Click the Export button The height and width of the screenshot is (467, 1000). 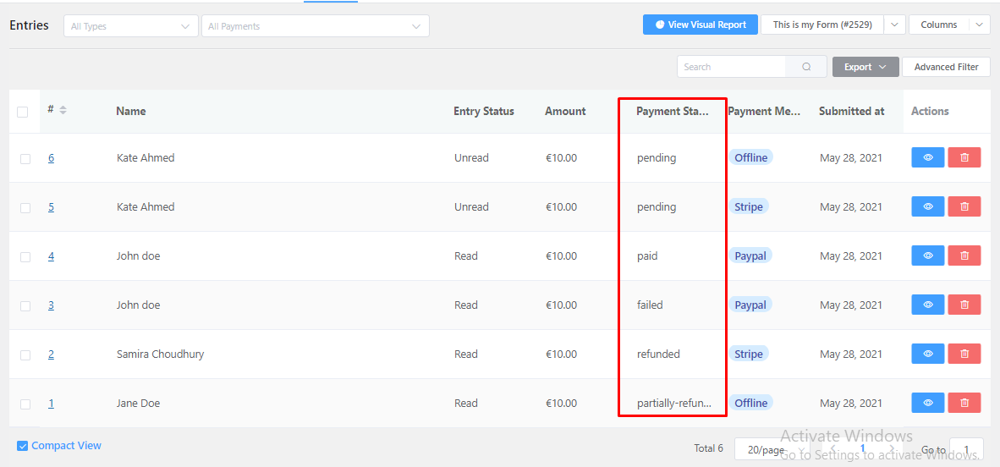click(x=865, y=67)
